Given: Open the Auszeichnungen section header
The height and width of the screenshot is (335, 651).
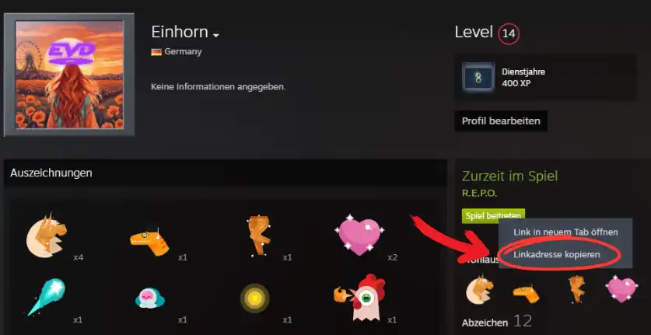Looking at the screenshot, I should tap(51, 173).
